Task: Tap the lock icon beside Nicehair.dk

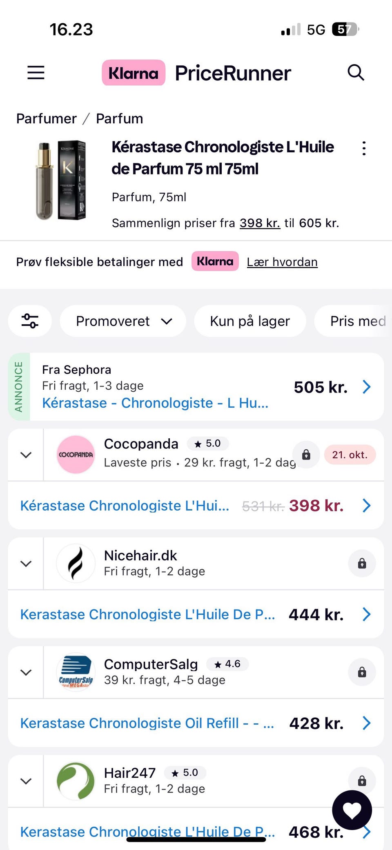Action: click(x=362, y=564)
